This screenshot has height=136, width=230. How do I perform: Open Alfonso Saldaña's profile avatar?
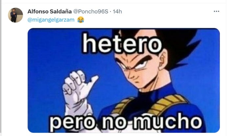click(15, 15)
